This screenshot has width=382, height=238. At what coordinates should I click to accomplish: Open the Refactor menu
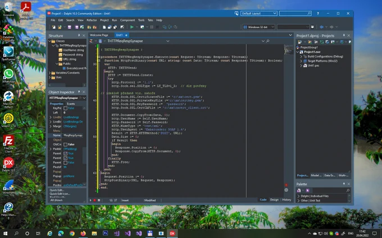(92, 20)
